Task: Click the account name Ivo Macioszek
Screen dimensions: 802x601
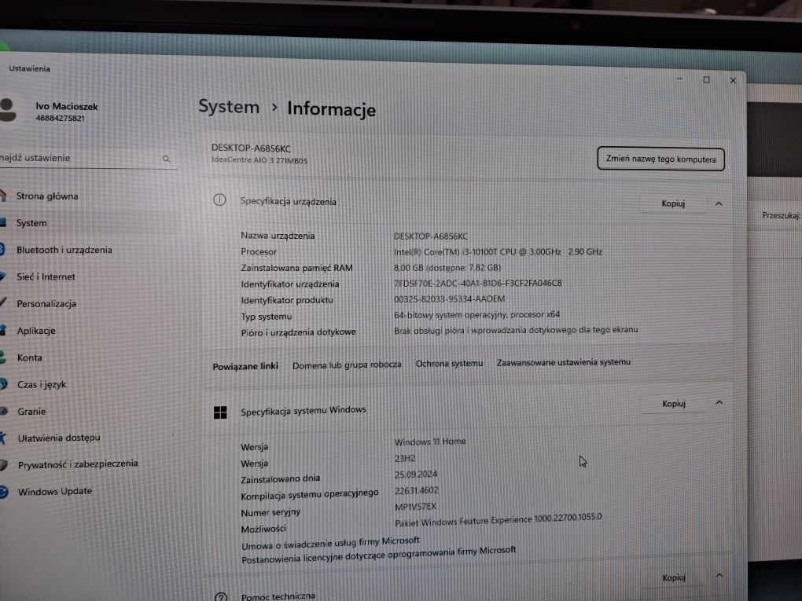Action: coord(67,106)
